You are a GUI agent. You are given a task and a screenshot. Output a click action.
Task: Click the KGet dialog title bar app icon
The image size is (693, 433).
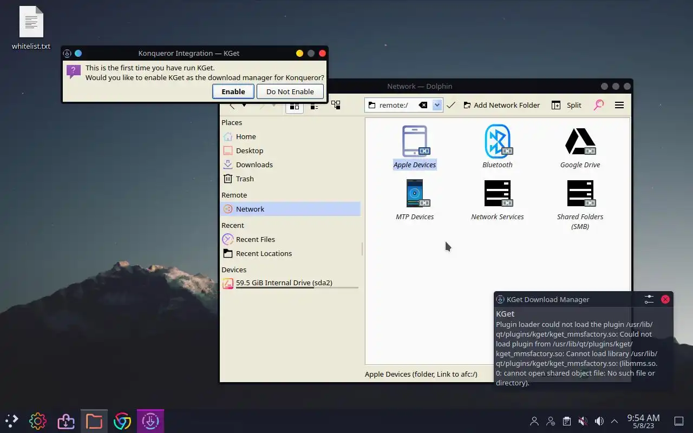click(67, 53)
